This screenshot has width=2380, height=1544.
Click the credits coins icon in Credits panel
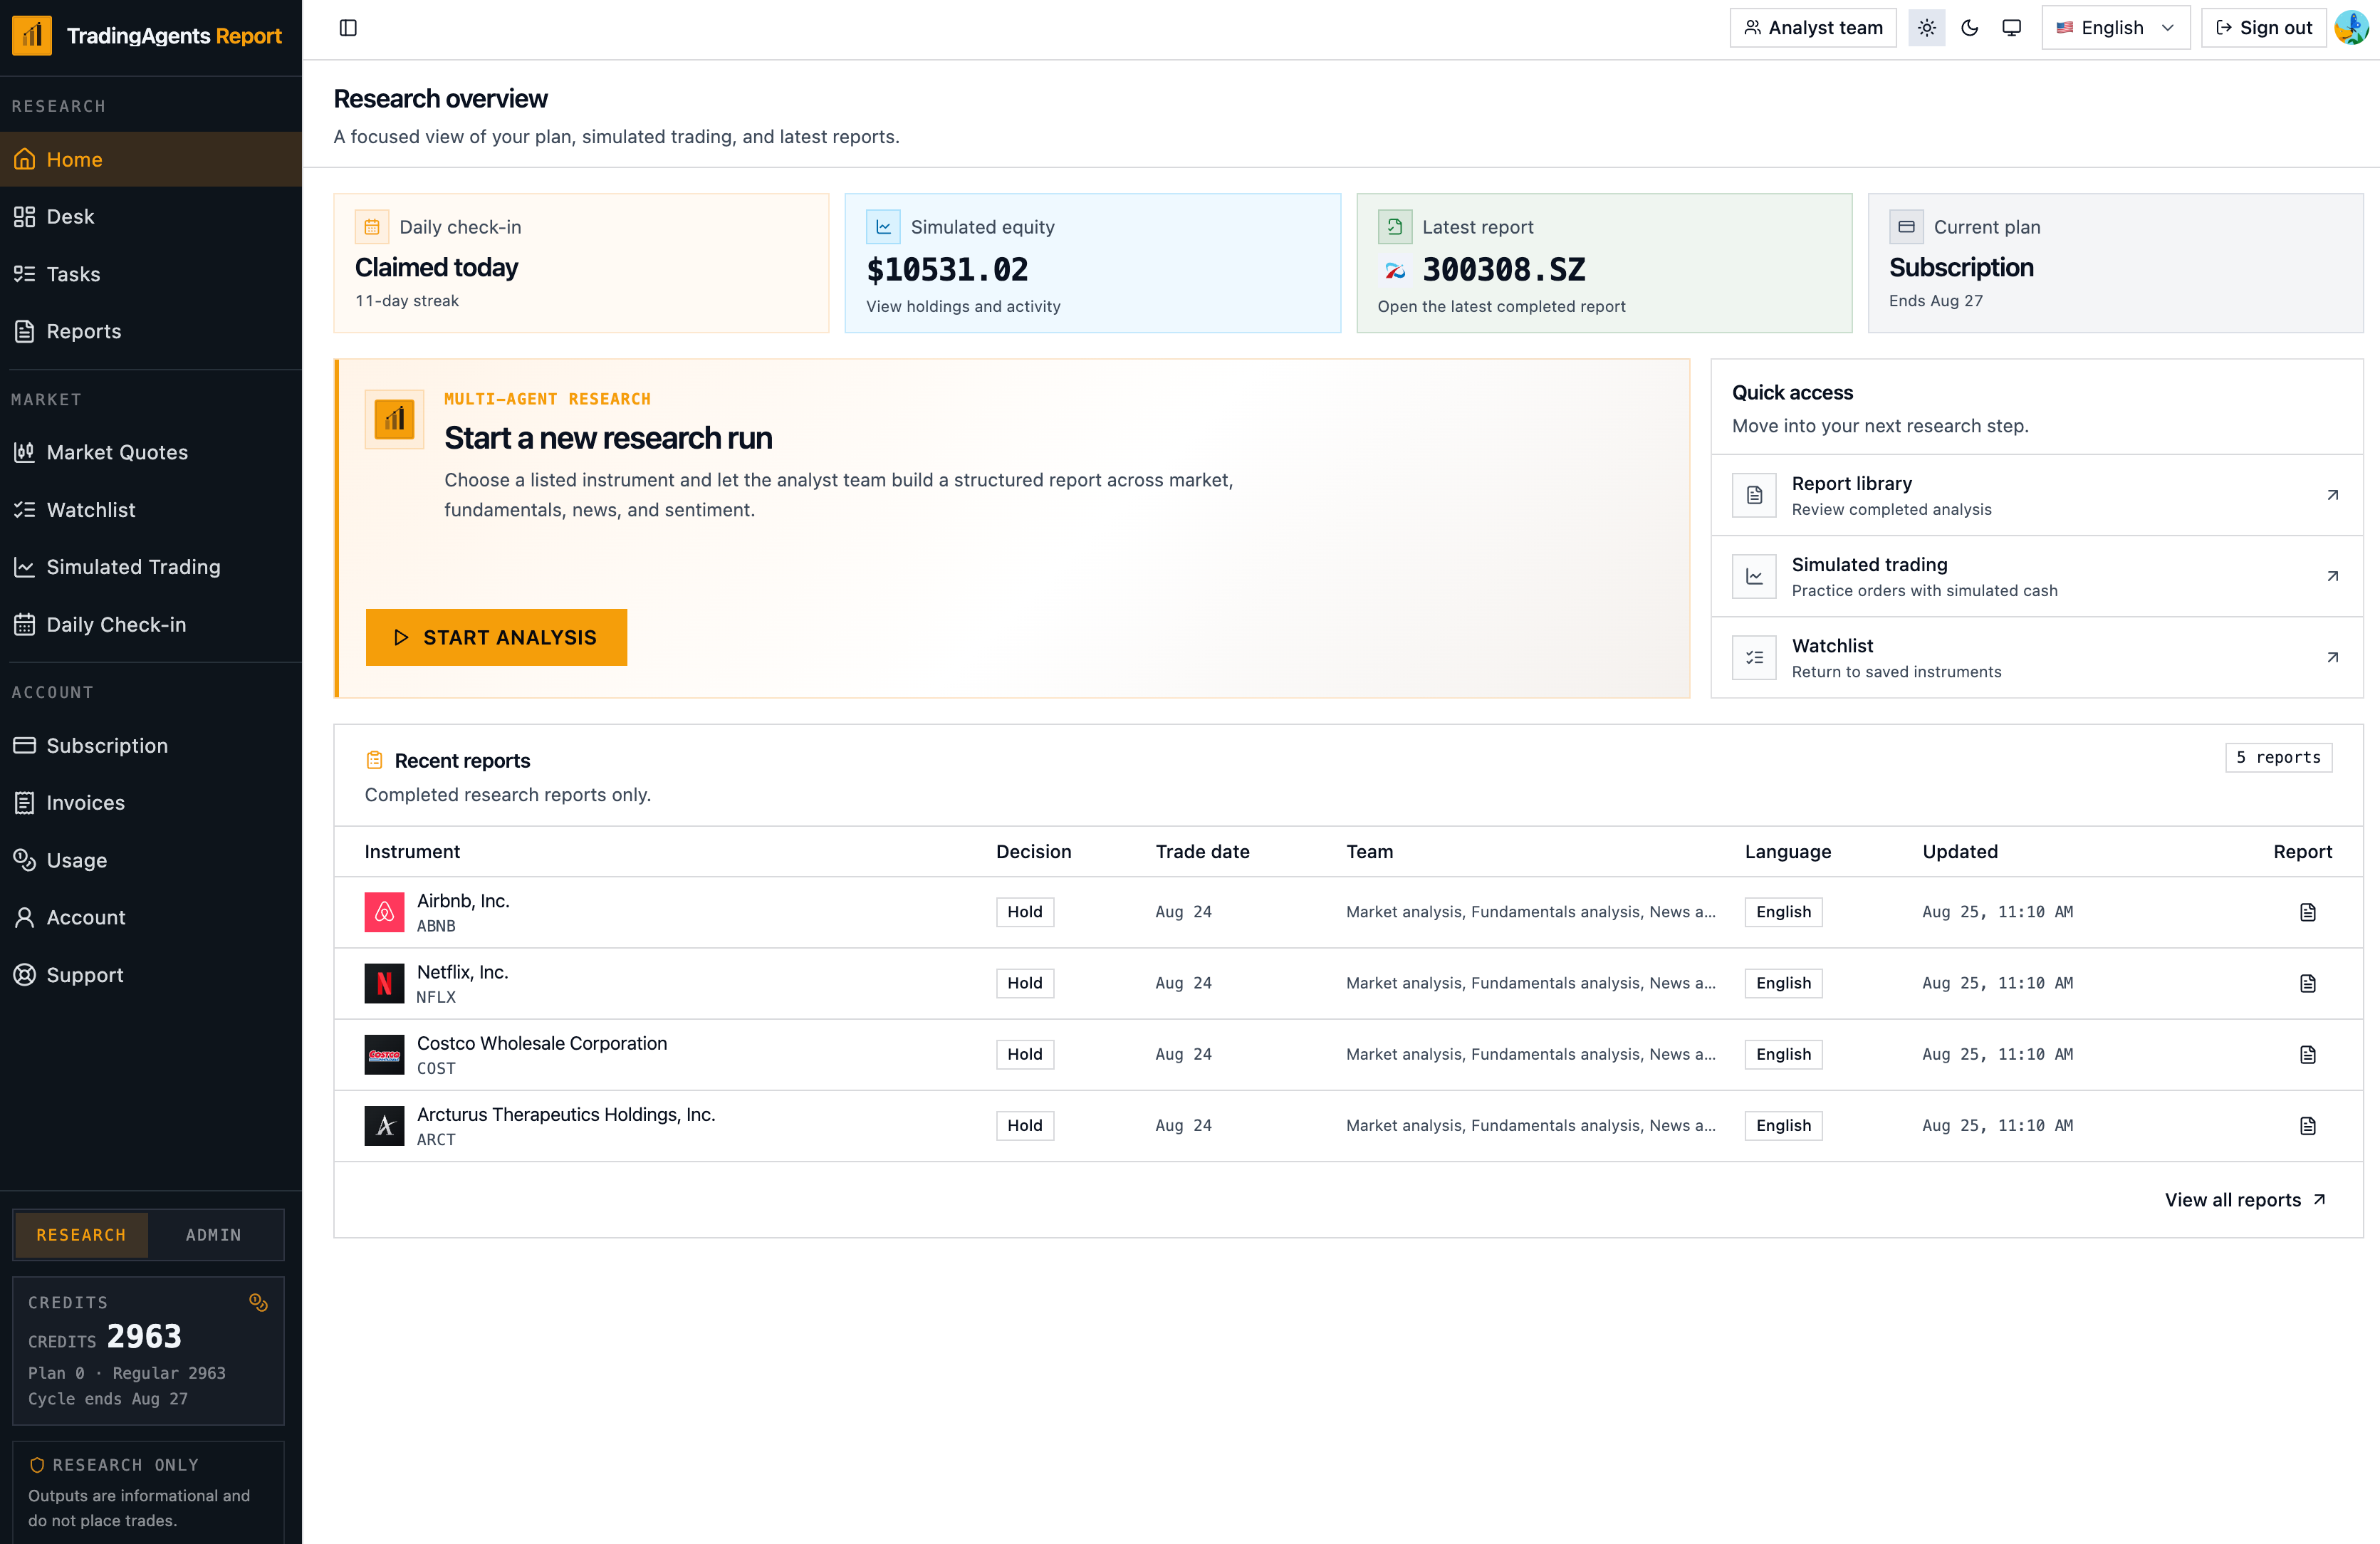[x=258, y=1302]
